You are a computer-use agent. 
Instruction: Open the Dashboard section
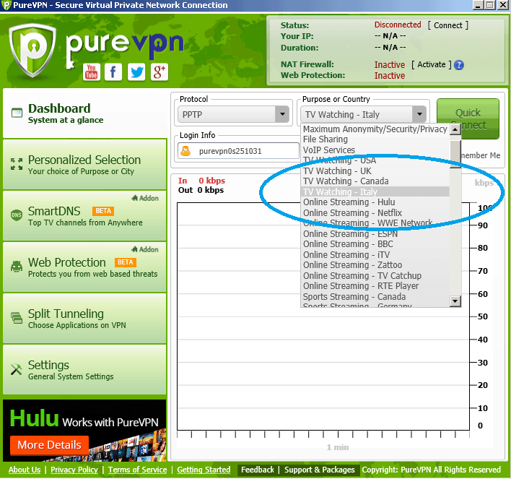84,113
